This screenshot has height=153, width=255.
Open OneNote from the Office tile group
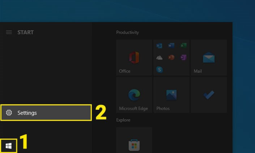(x=183, y=58)
